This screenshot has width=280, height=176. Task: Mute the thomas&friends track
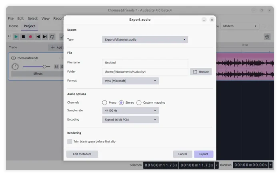[56, 67]
